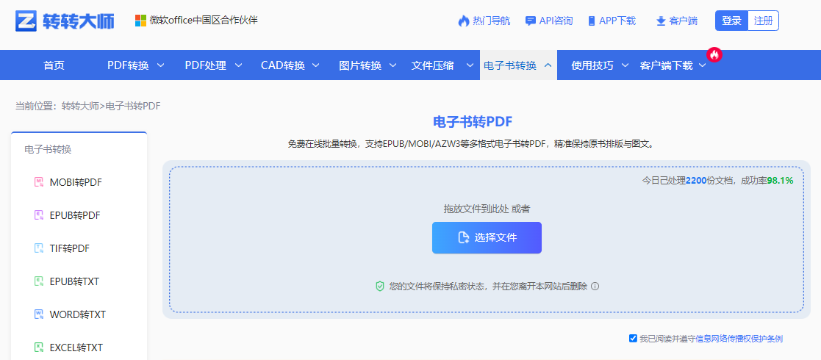Viewport: 821px width, 360px height.
Task: Click the Microsoft Office partner logo
Action: tap(141, 21)
